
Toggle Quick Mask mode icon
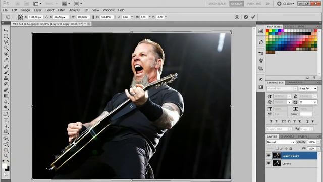6,175
